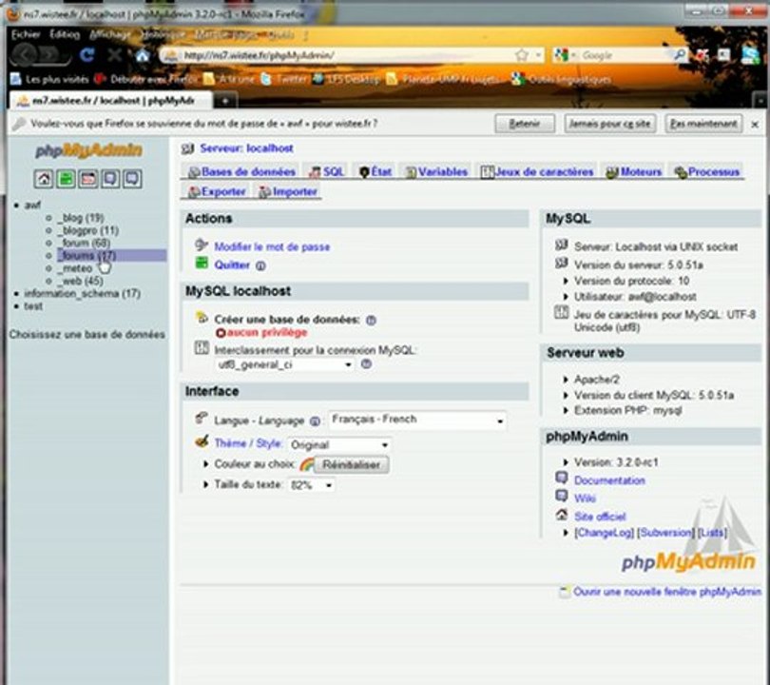Image resolution: width=770 pixels, height=685 pixels.
Task: Select the test database
Action: pyautogui.click(x=33, y=306)
